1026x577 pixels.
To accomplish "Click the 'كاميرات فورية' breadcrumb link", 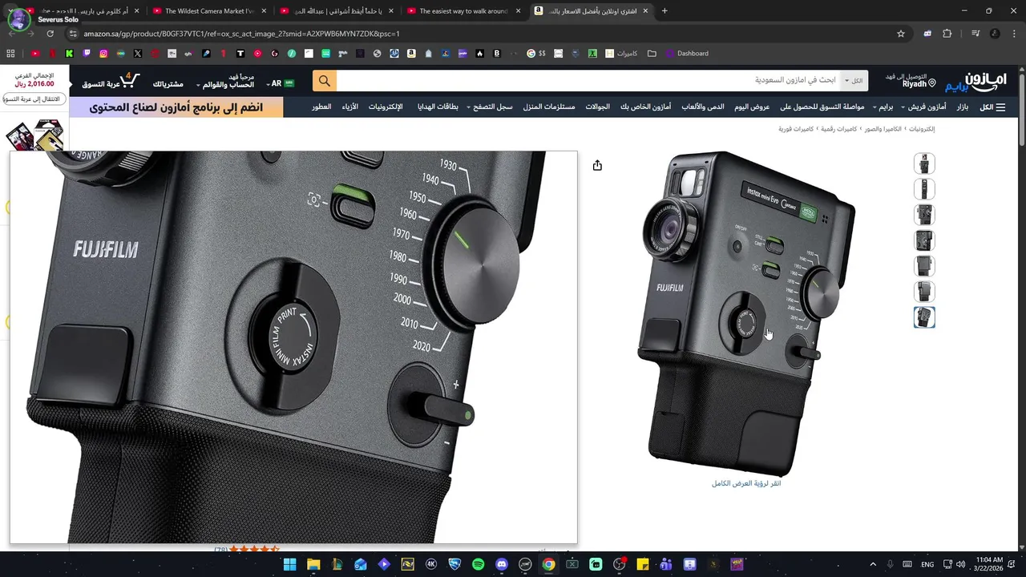I will point(796,129).
